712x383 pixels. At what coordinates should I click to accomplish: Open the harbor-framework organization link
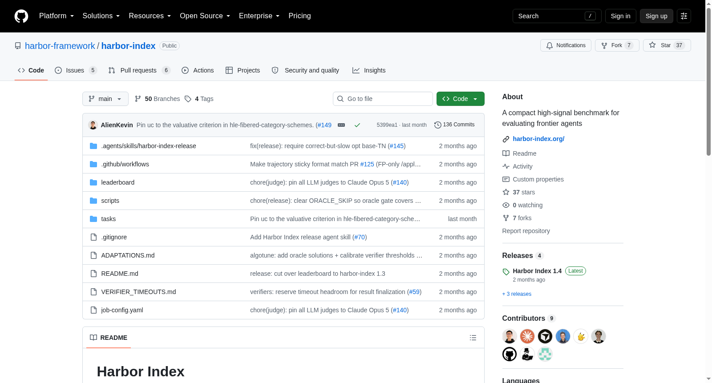tap(60, 46)
